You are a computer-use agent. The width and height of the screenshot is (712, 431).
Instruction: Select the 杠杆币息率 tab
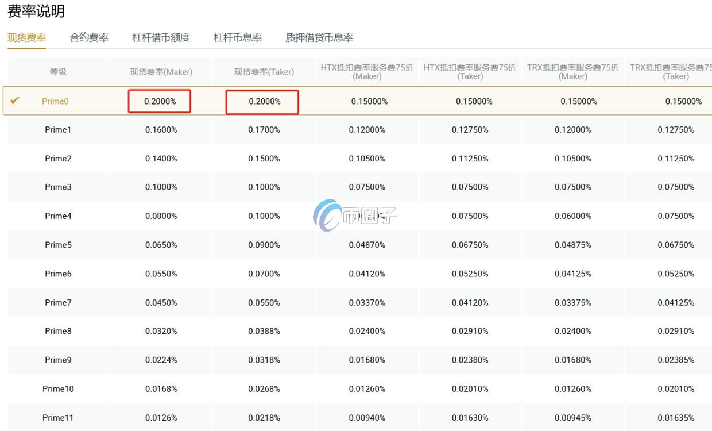[237, 37]
